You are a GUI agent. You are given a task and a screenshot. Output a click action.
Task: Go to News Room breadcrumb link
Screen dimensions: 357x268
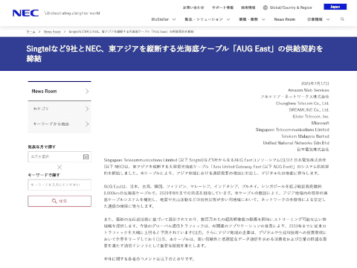click(52, 31)
